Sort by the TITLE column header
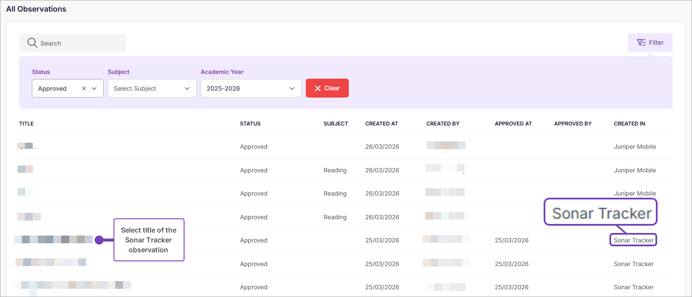Screen dimensions: 692x297 (27, 124)
